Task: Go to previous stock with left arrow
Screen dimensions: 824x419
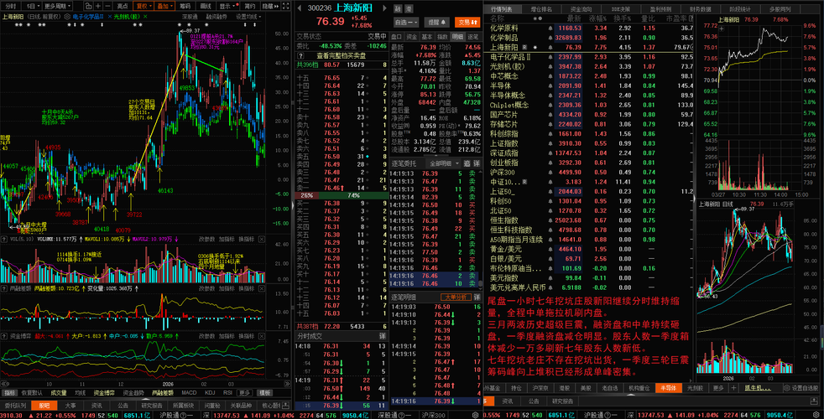Action: 299,8
